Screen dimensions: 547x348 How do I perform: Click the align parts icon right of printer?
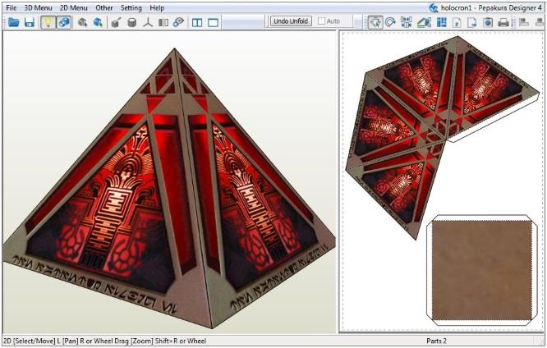point(524,22)
